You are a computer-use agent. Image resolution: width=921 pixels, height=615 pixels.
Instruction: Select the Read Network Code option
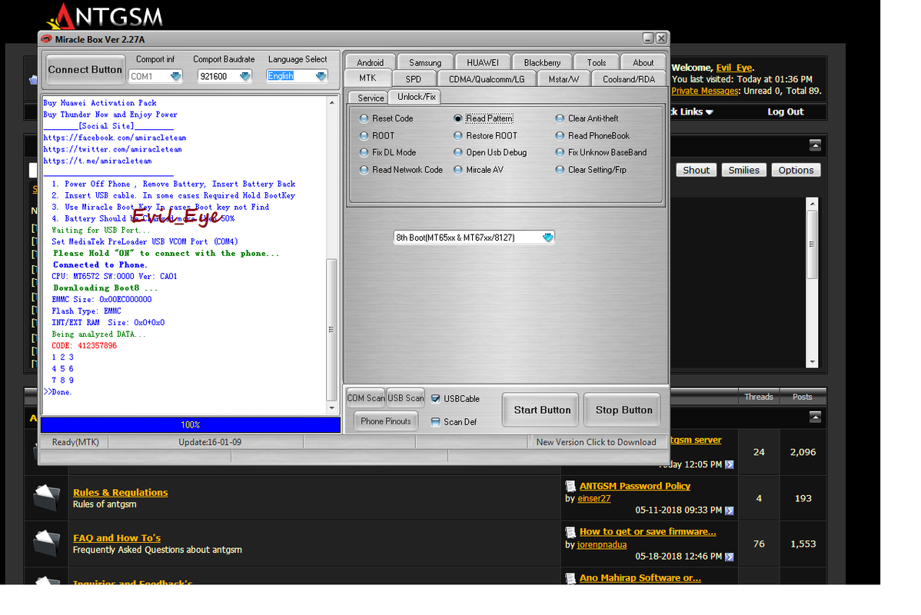point(401,170)
